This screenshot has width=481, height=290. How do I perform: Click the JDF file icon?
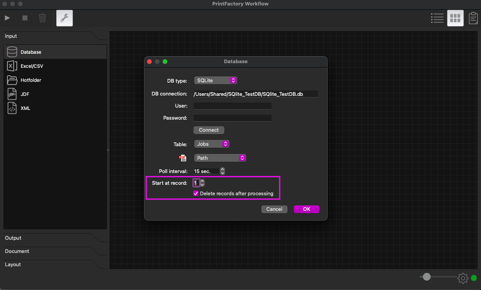12,94
